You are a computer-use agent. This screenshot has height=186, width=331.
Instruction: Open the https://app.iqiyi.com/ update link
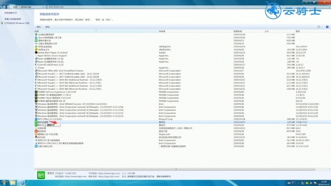tap(109, 176)
